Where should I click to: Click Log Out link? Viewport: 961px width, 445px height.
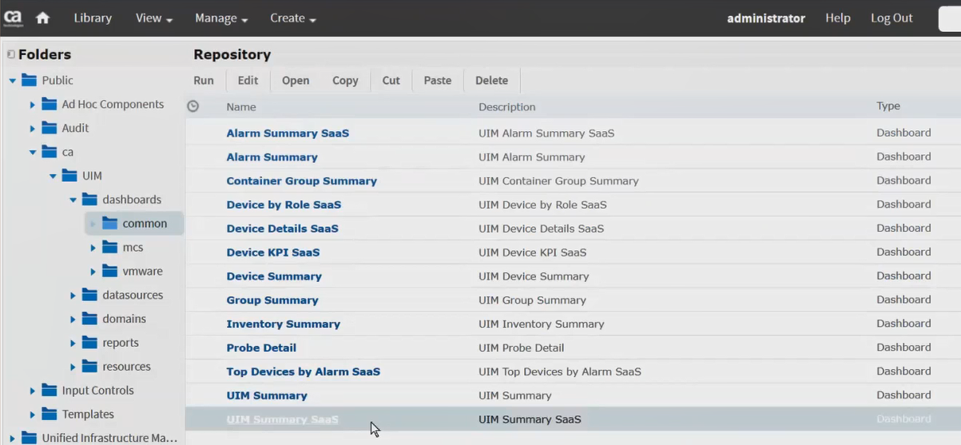[x=892, y=18]
